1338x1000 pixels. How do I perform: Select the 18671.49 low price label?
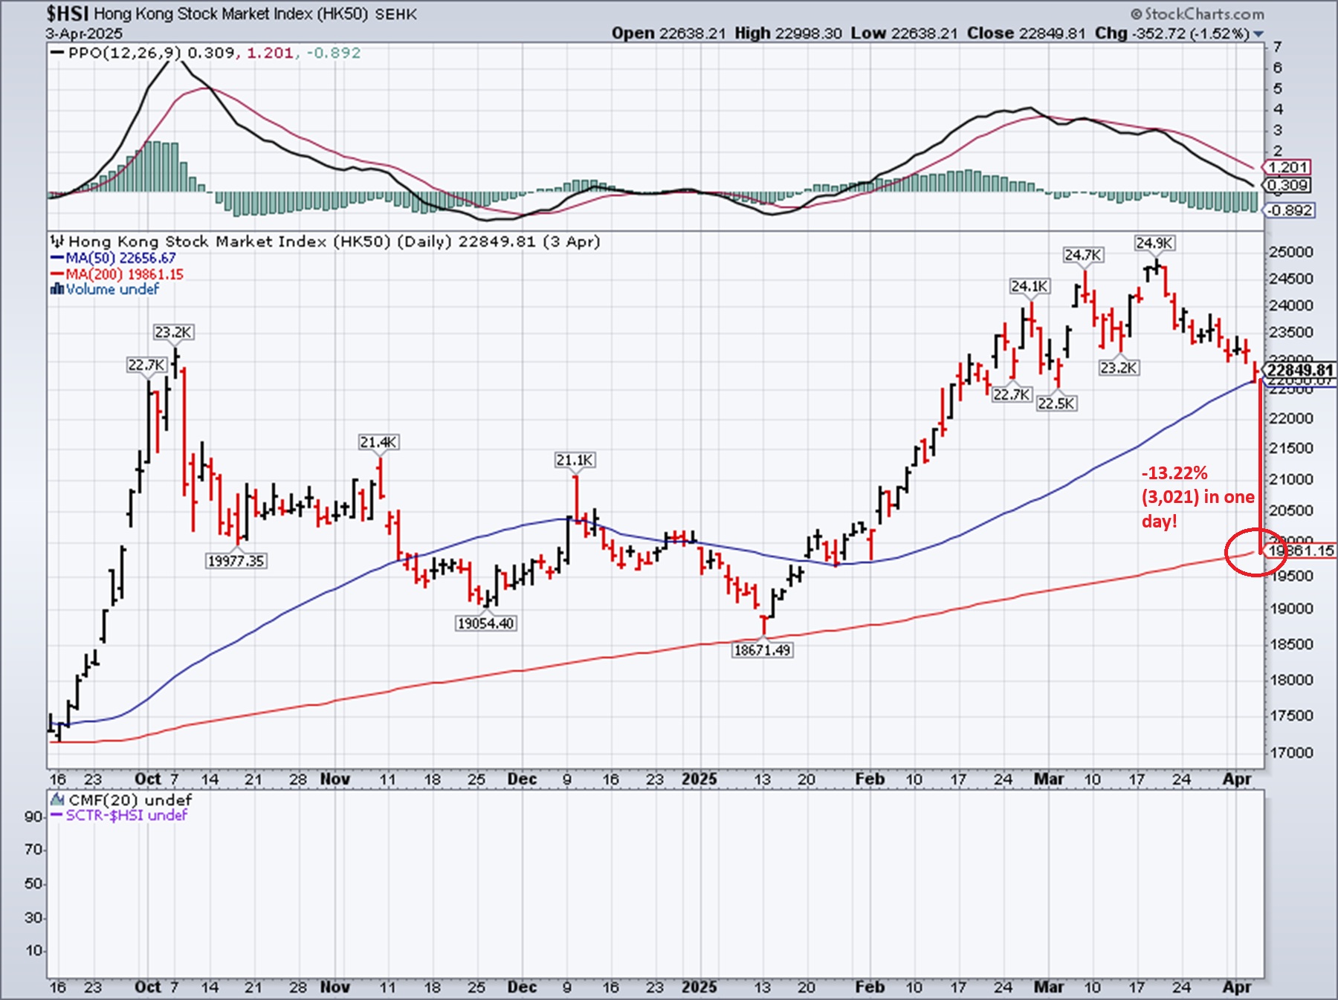[x=762, y=650]
